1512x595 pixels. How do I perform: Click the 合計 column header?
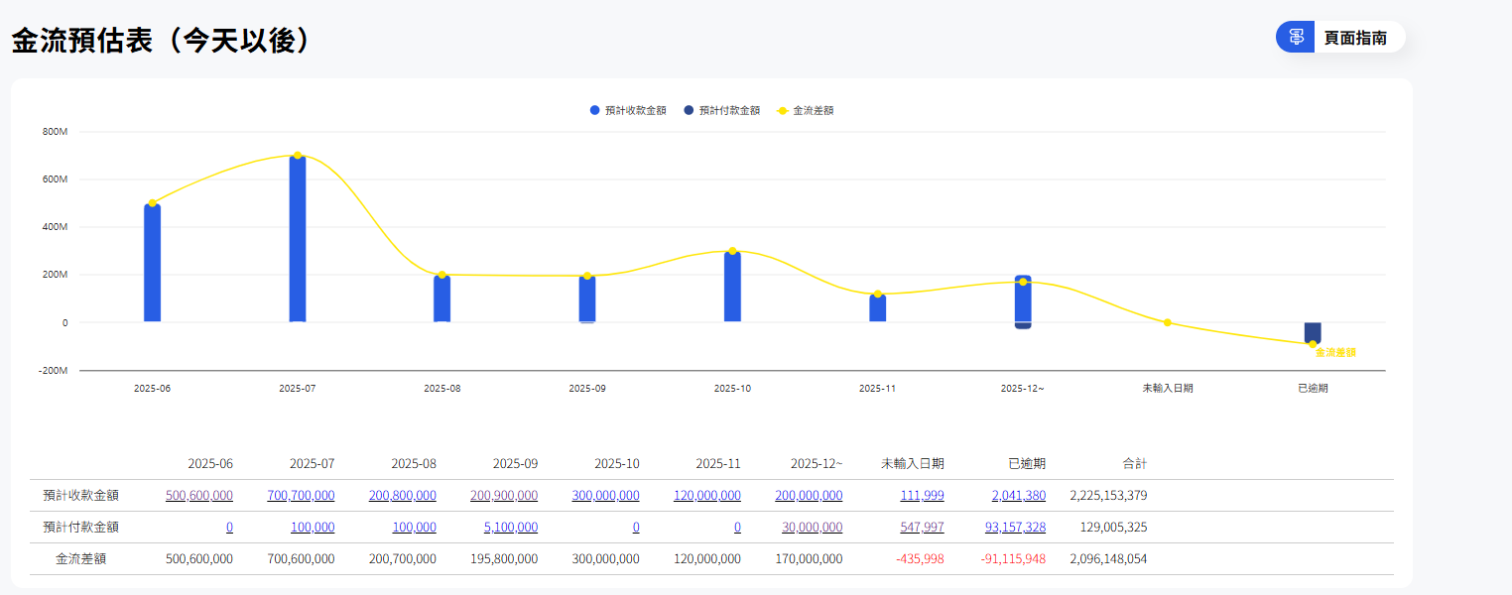(1135, 464)
